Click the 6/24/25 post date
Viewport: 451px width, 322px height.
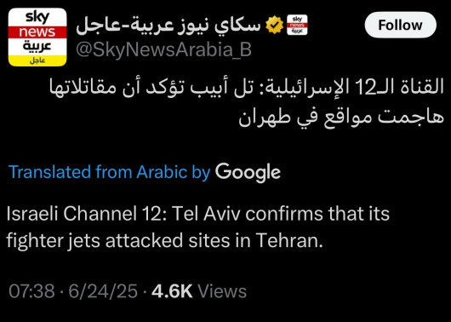[x=103, y=290]
